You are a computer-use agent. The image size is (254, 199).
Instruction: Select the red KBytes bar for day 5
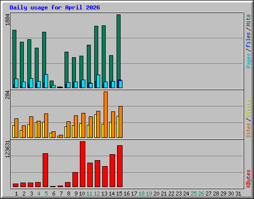(x=45, y=170)
